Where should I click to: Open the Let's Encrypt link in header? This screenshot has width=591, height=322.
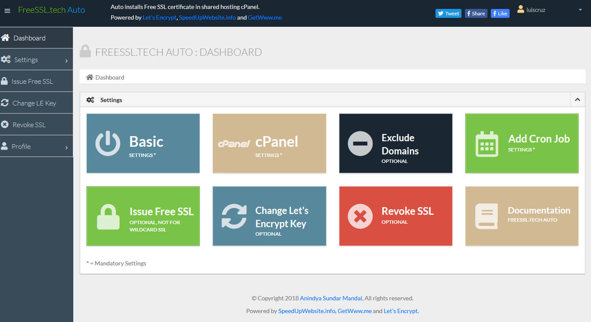click(x=160, y=17)
